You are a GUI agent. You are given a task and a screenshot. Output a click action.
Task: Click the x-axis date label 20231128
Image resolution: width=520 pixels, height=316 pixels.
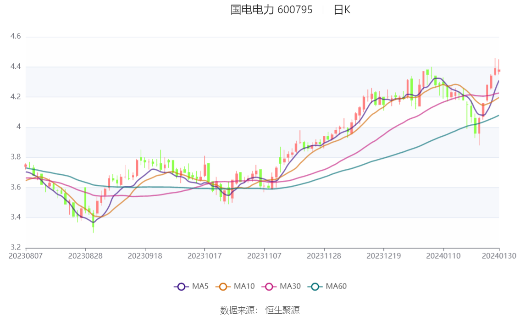(324, 256)
